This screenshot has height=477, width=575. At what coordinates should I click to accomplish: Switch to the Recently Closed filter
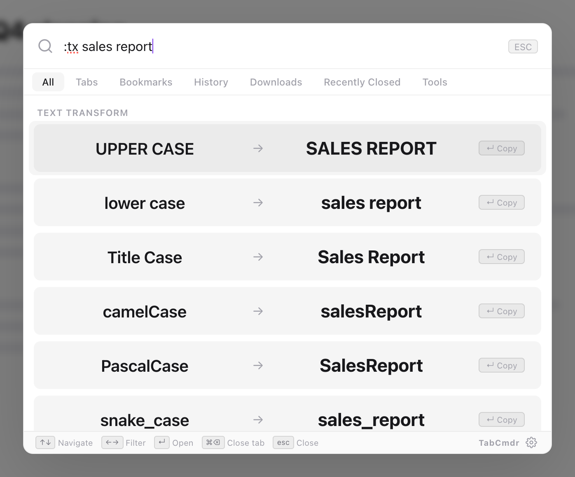[x=362, y=82]
